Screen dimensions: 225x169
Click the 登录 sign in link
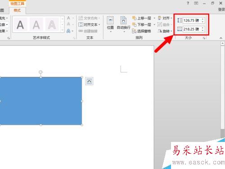pos(221,9)
